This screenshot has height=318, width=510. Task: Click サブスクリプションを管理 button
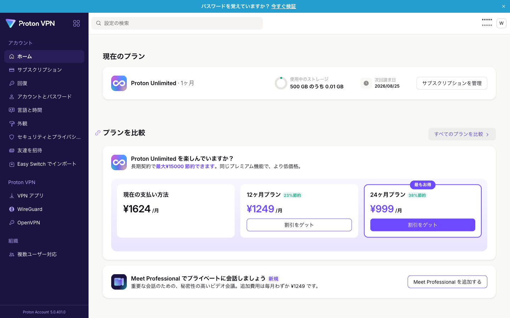tap(452, 83)
